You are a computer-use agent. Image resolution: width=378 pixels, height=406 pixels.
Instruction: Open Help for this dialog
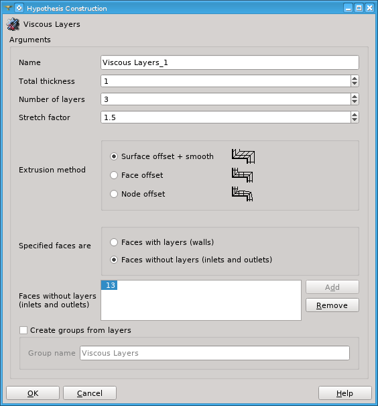[x=345, y=393]
